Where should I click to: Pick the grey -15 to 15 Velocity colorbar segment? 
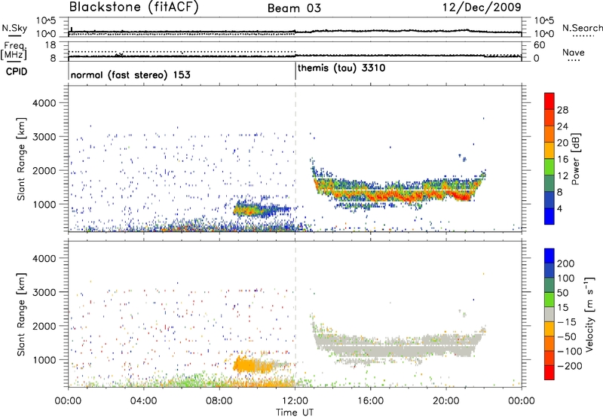[x=549, y=314]
